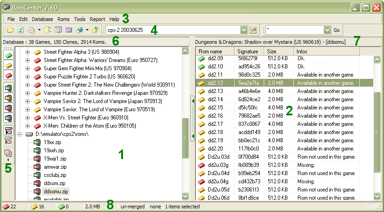
Task: Open folder icon in the main toolbar
Action: click(10, 30)
